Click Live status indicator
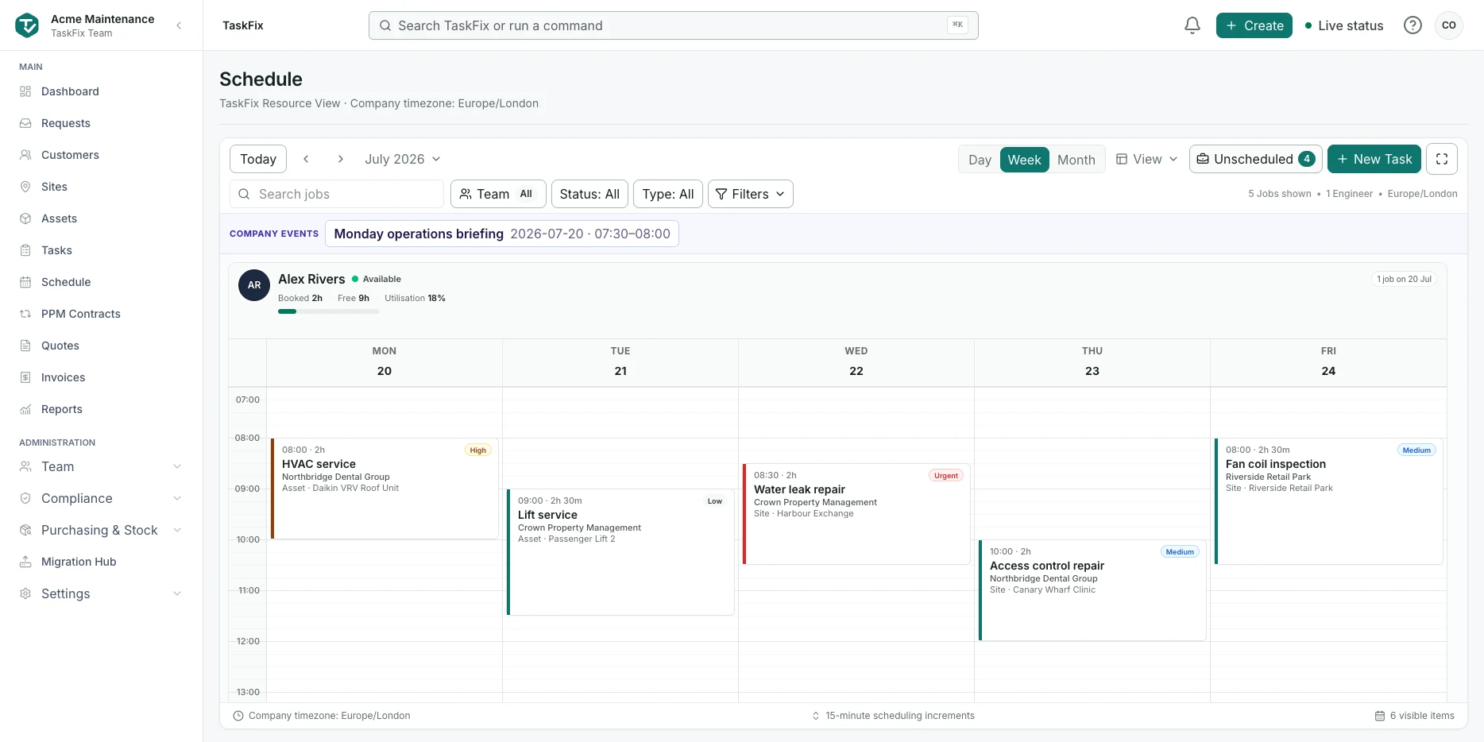Viewport: 1484px width, 742px height. [x=1344, y=25]
